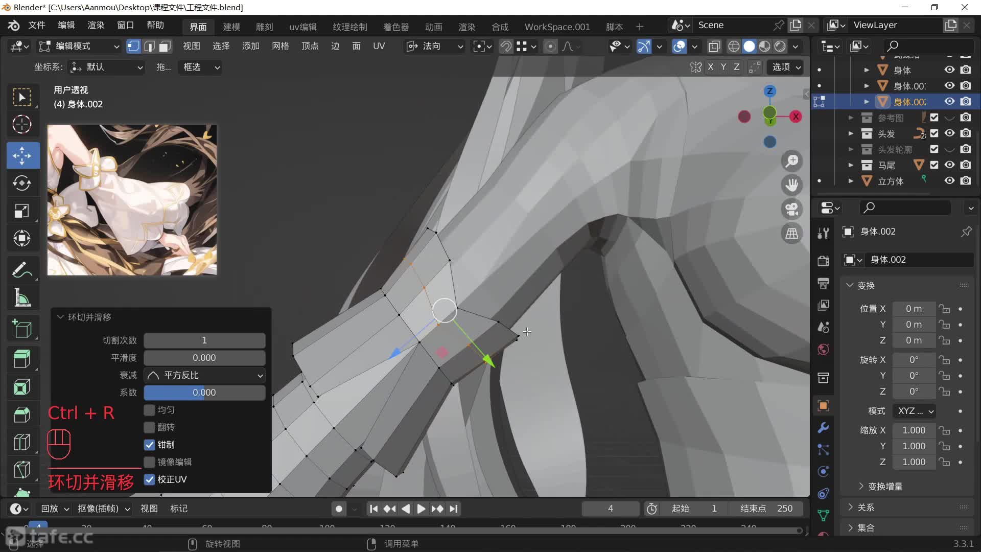Toggle snapping magnet
Viewport: 981px width, 552px height.
click(506, 47)
